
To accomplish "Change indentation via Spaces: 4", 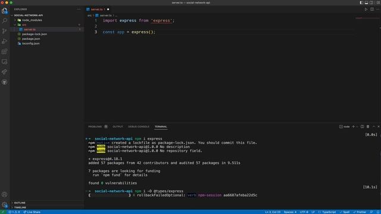I will (290, 212).
